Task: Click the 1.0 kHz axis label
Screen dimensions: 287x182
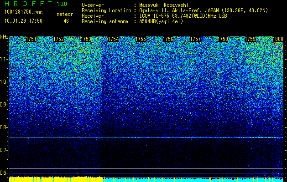Action: click(x=4, y=82)
